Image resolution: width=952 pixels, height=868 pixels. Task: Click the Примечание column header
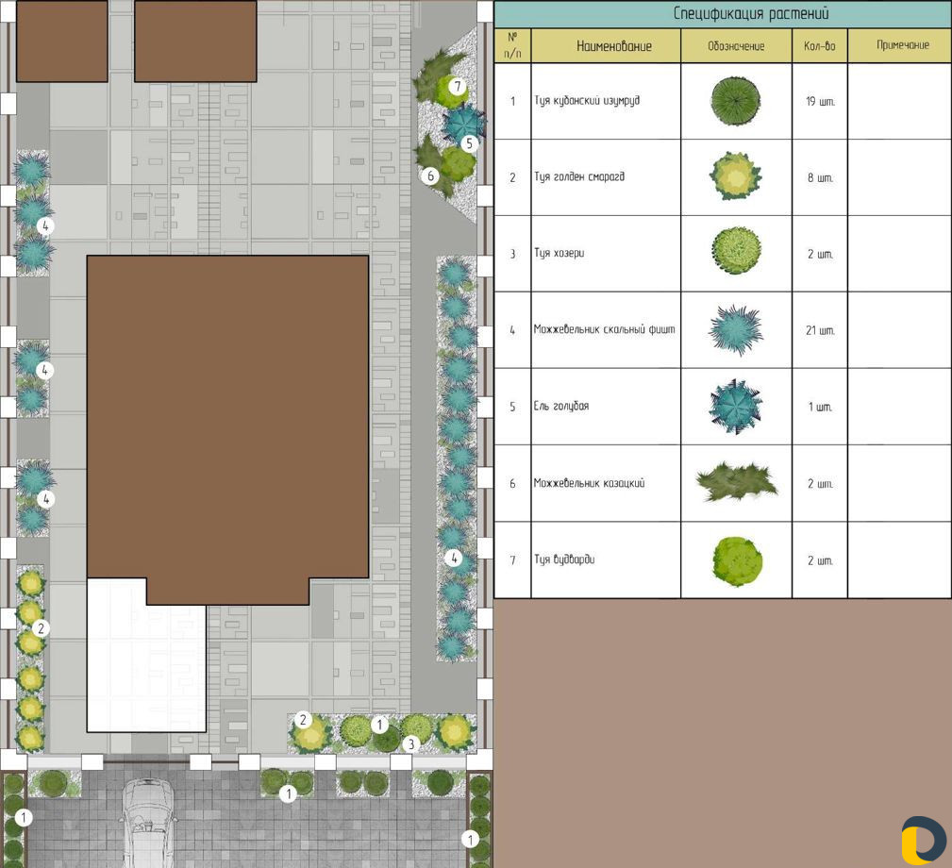coord(902,45)
